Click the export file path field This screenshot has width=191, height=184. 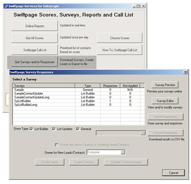coord(121,133)
